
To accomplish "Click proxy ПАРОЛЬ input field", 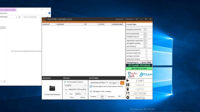I will [x=82, y=97].
